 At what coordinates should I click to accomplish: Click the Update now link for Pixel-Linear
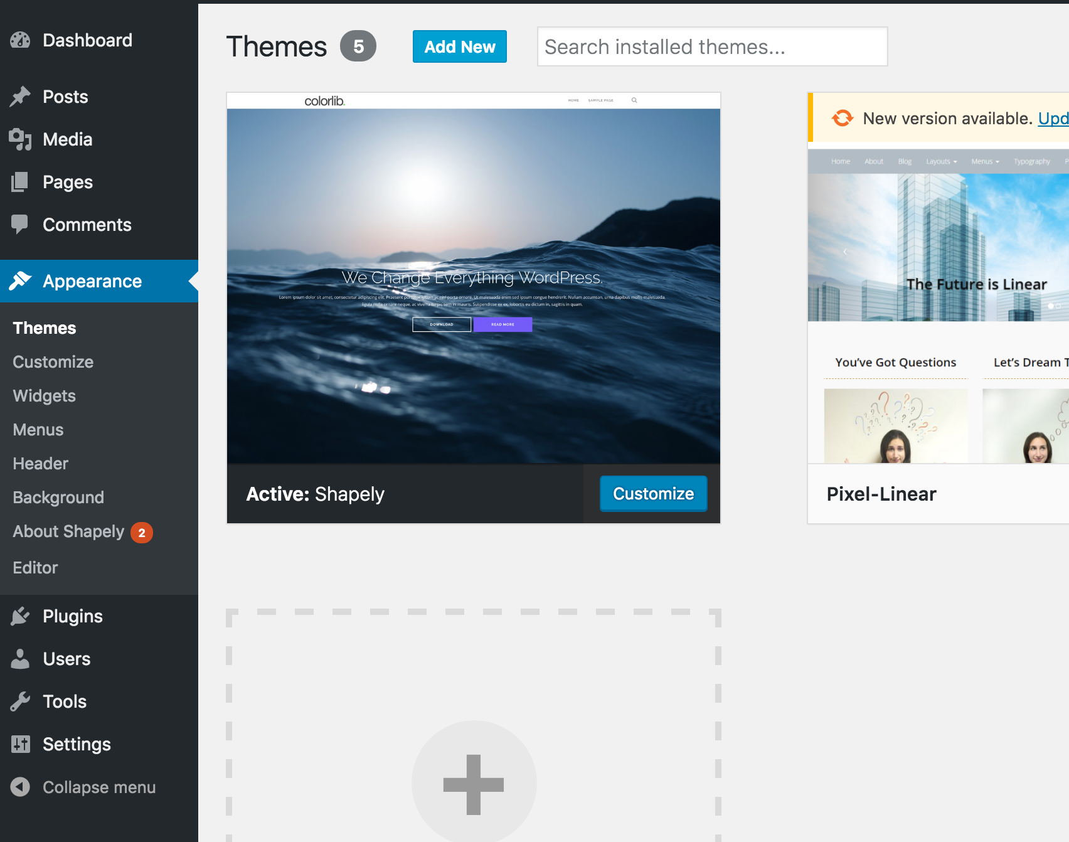pyautogui.click(x=1053, y=118)
